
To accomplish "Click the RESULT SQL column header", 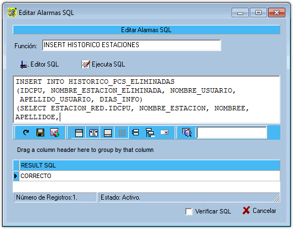I will coord(150,165).
